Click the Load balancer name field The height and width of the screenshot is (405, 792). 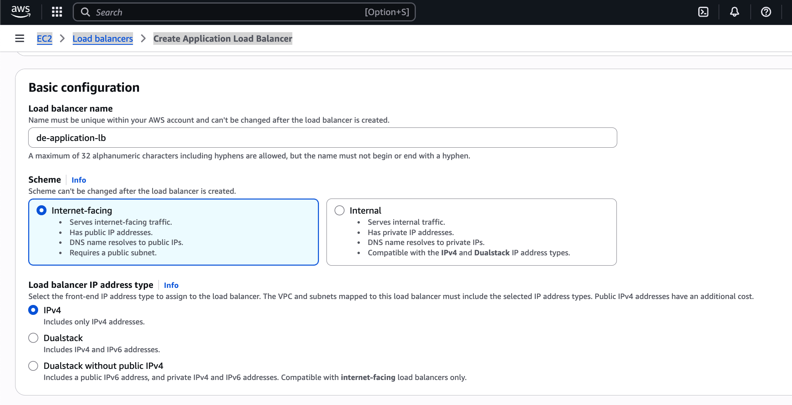click(x=322, y=138)
